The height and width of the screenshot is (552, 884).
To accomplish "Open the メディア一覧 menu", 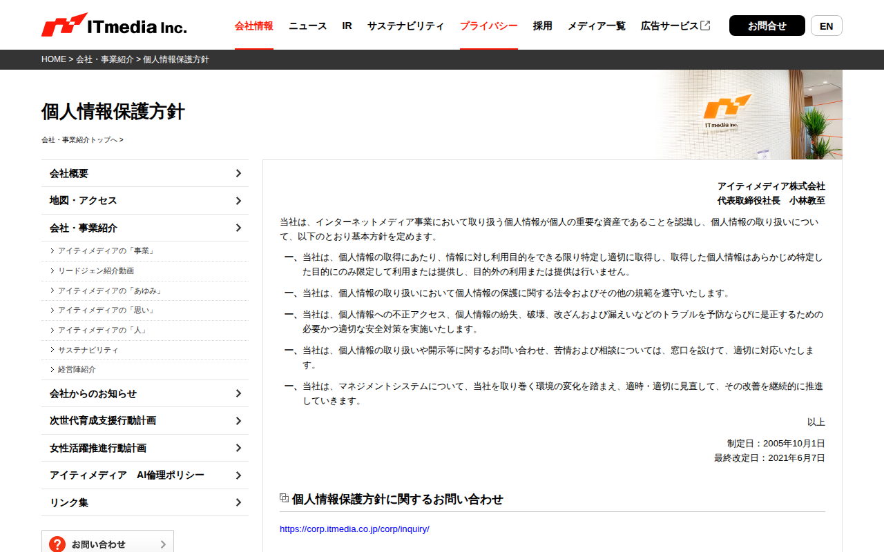I will (597, 26).
